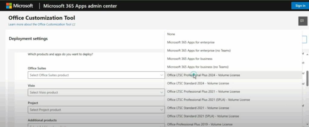This screenshot has width=309, height=127.
Task: Select Office LTSC Standard 2024 - Volume License
Action: pos(233,83)
